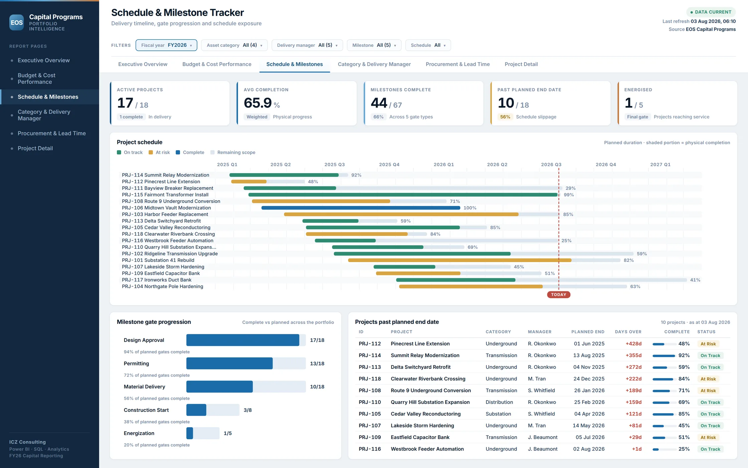Click the PRJ-114 Summit Relay Gantt bar
This screenshot has height=468, width=748.
coord(289,175)
